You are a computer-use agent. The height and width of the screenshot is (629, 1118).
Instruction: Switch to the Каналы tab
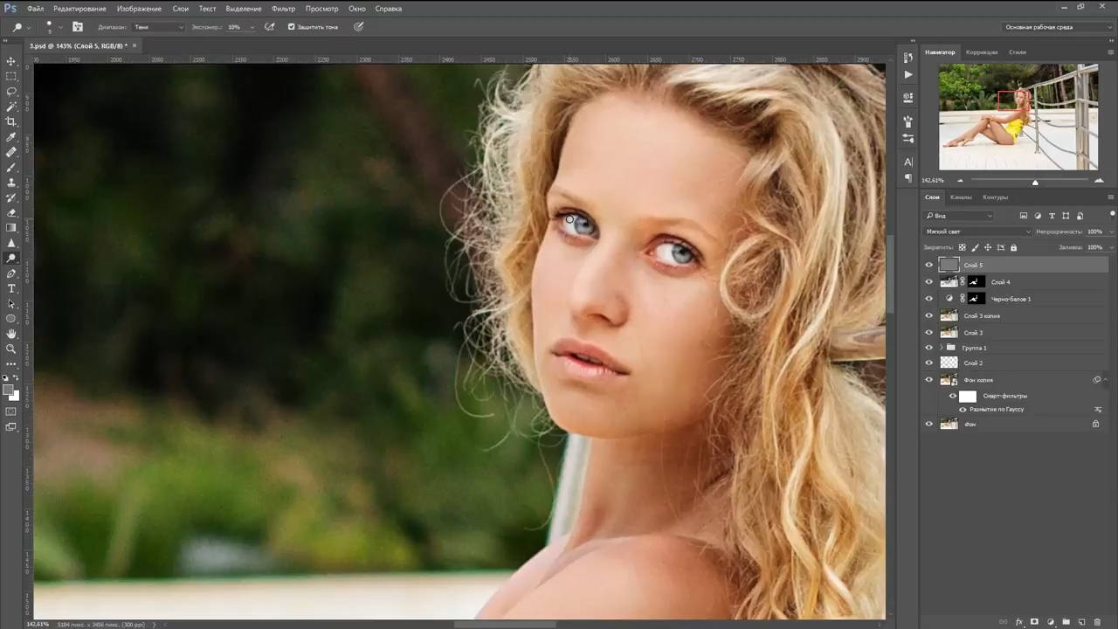point(961,197)
